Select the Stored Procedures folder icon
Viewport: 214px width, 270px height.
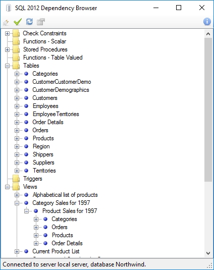[x=16, y=49]
